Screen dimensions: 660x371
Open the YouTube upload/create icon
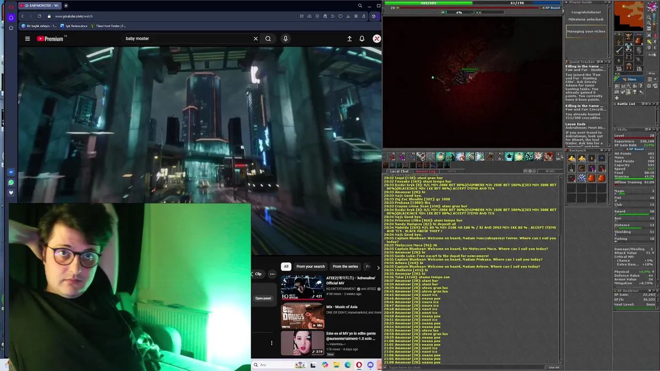(350, 39)
